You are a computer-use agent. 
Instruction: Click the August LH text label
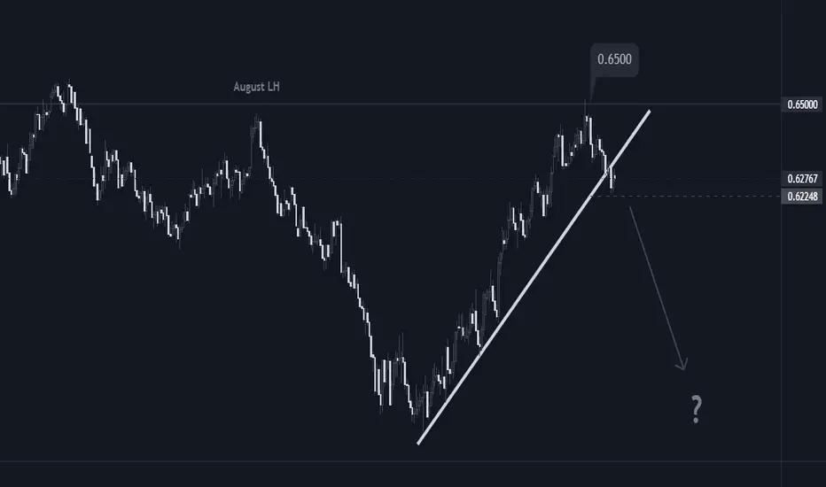pos(256,87)
